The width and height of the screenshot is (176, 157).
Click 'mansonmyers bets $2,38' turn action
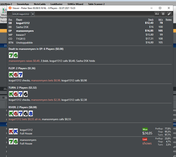(x=46, y=100)
